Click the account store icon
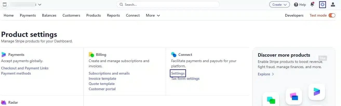Screen dimensions: 341x106 (5, 4)
